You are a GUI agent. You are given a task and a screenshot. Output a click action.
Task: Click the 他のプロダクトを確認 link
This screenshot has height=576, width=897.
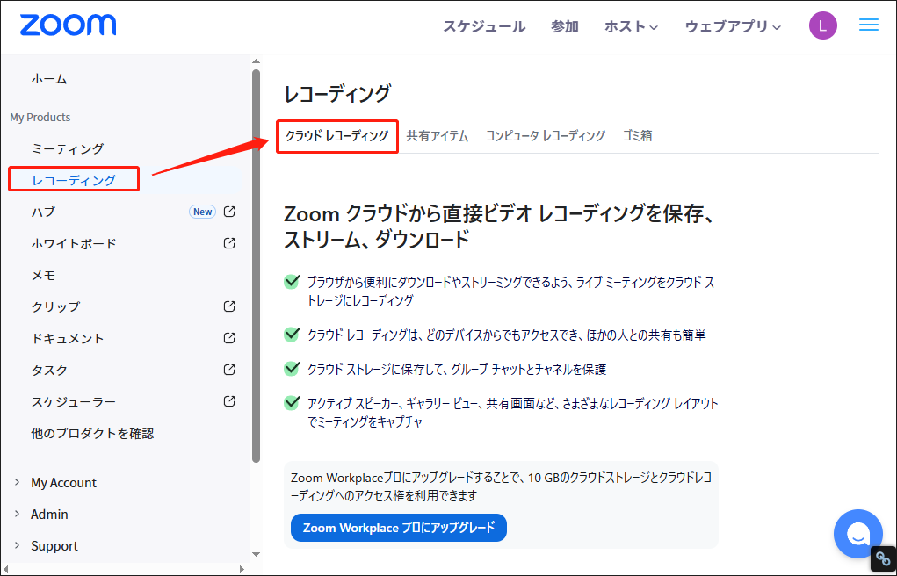pos(93,433)
